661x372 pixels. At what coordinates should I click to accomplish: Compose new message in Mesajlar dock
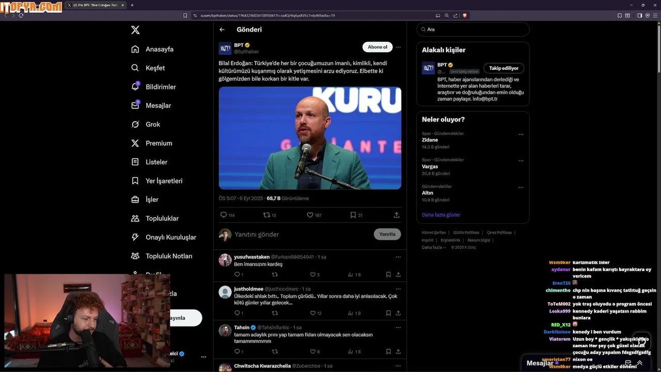[628, 363]
